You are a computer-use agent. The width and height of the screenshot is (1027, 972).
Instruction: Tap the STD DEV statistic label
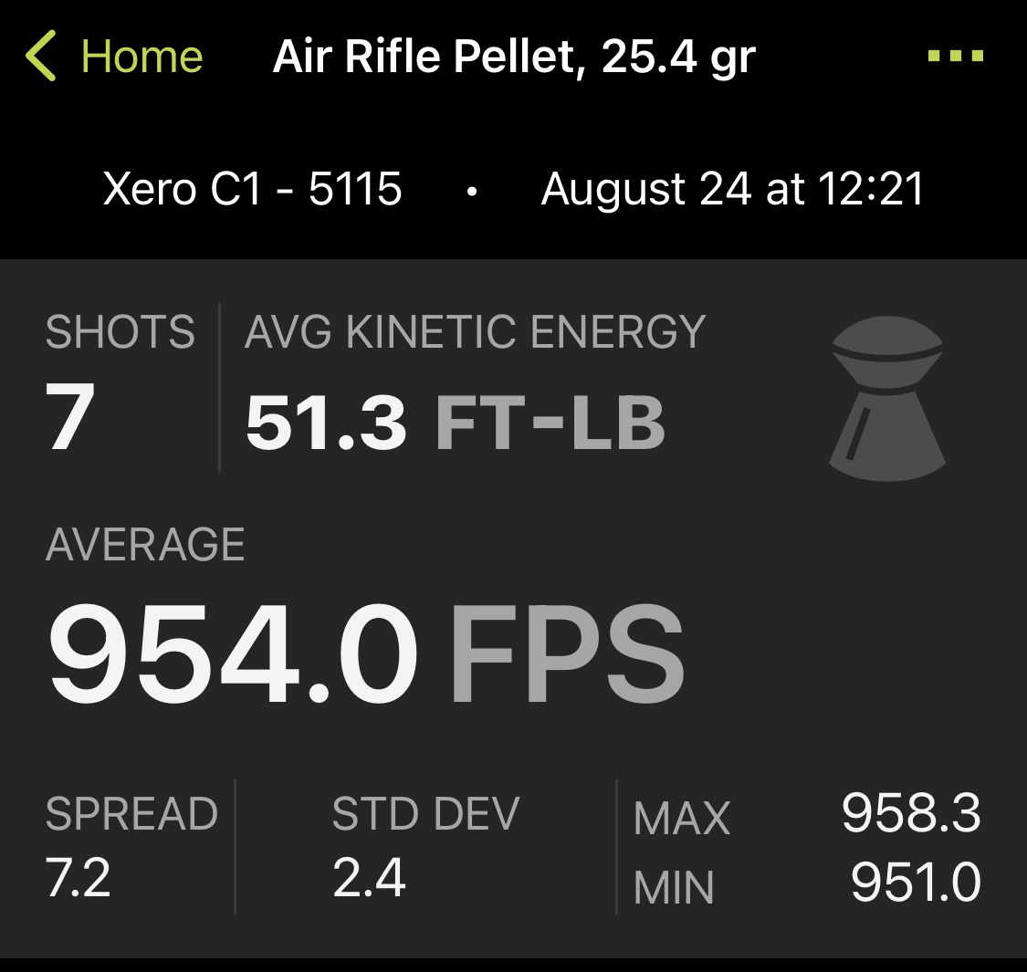coord(425,813)
